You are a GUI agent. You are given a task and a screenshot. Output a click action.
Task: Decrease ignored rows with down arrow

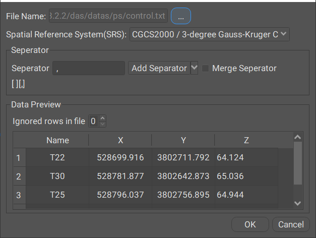click(x=103, y=124)
